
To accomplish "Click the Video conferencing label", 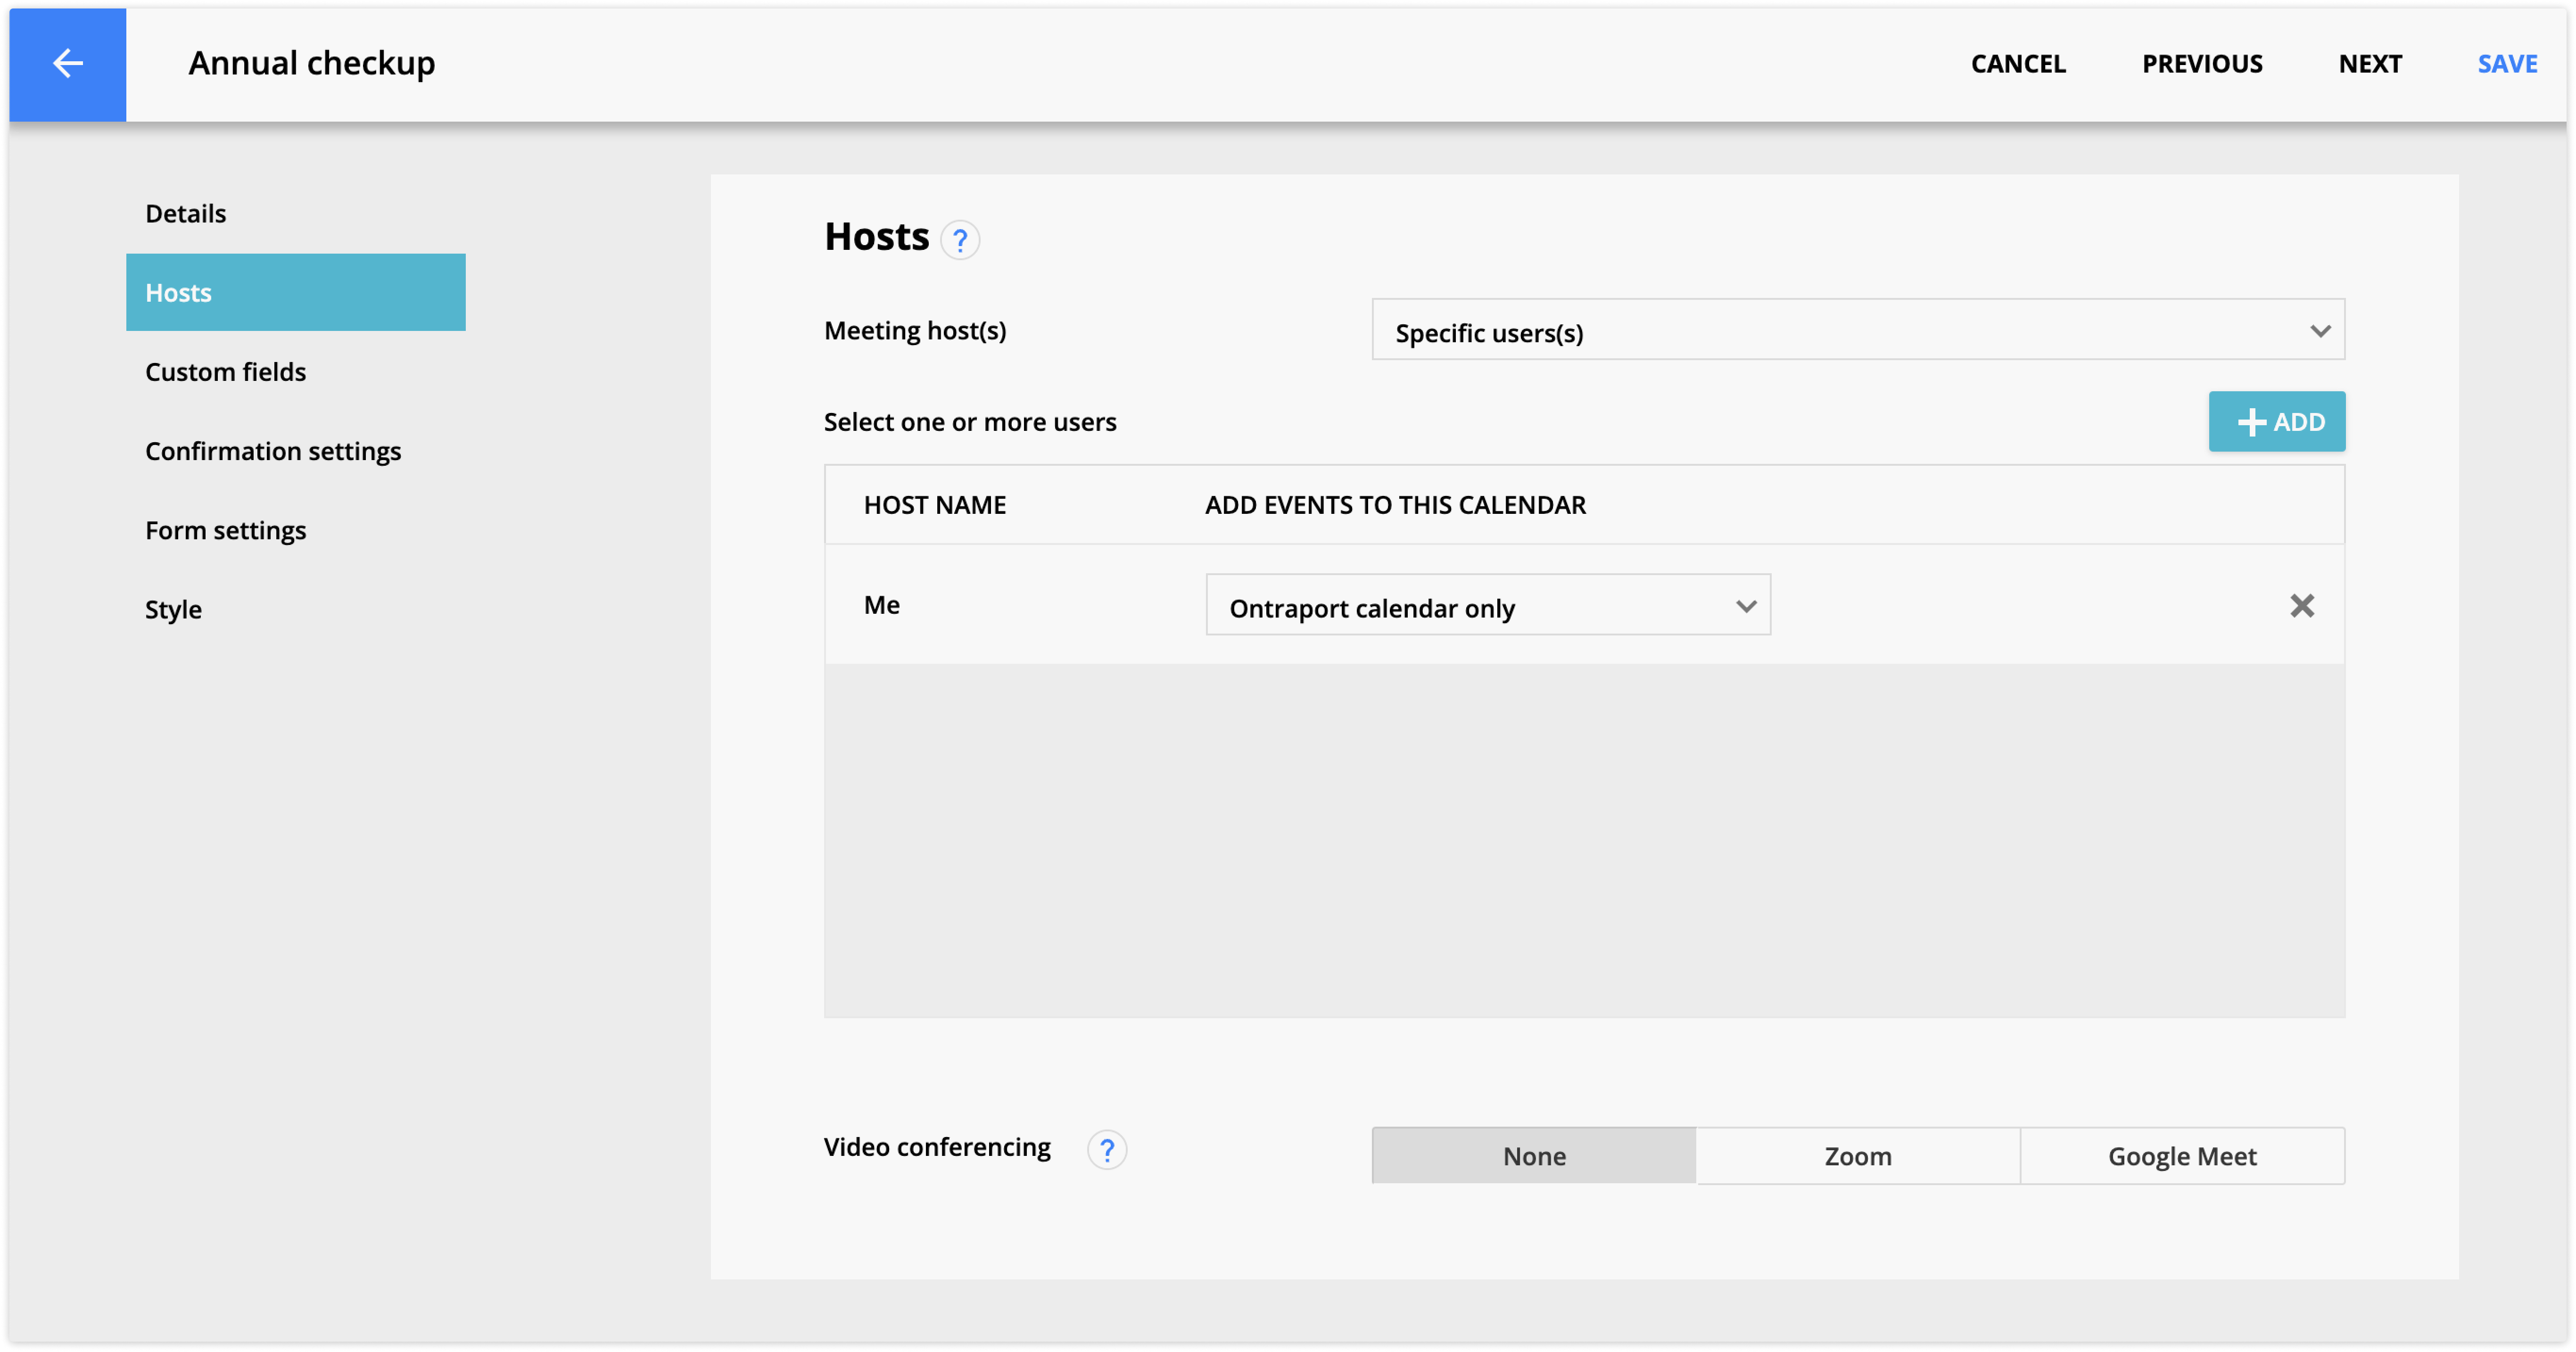I will click(936, 1147).
